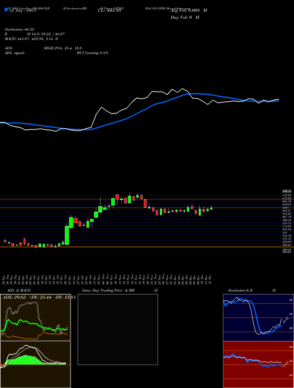Click the 'Day Vol: 0 M' text
The width and height of the screenshot is (294, 388).
[185, 18]
